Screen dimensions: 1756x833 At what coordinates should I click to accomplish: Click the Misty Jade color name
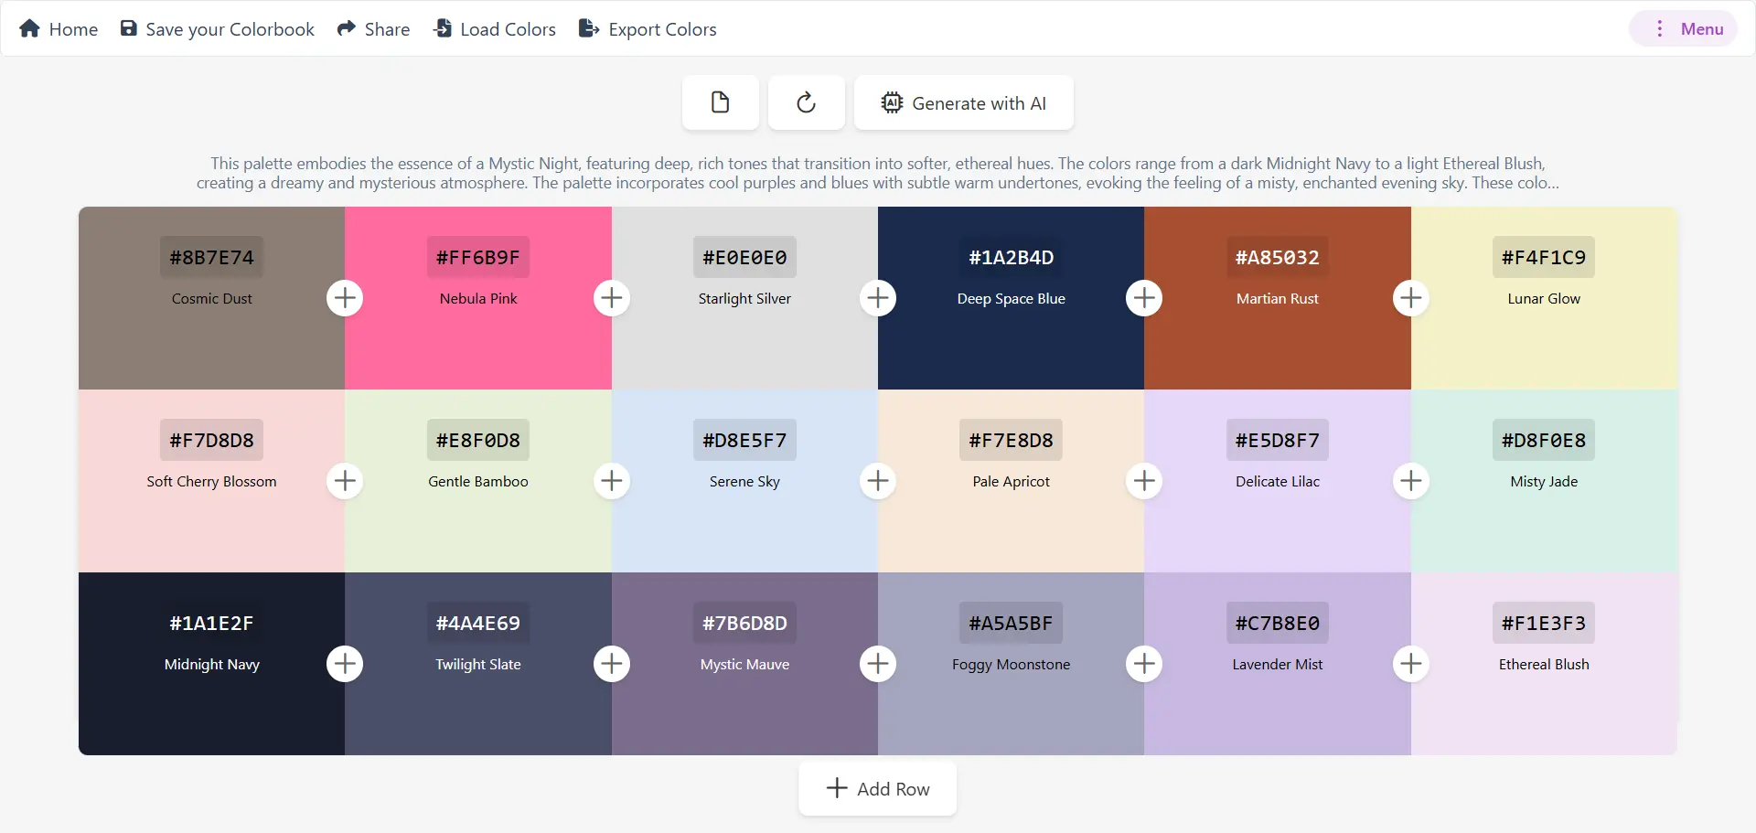[1544, 482]
